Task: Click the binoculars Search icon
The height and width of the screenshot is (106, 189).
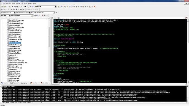Action: [59, 7]
